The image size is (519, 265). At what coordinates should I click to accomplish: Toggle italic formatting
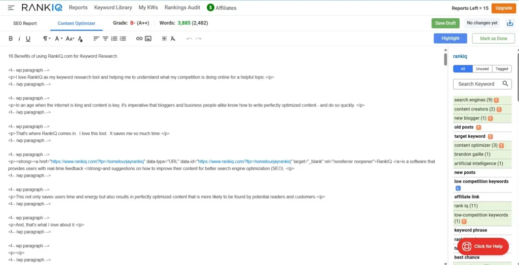tap(19, 39)
